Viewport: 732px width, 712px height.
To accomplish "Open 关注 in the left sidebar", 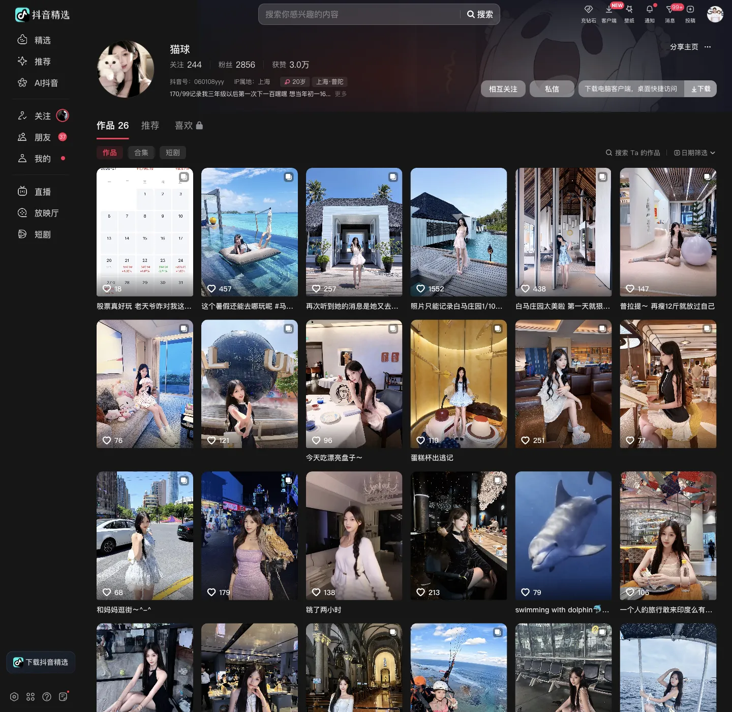I will tap(34, 116).
